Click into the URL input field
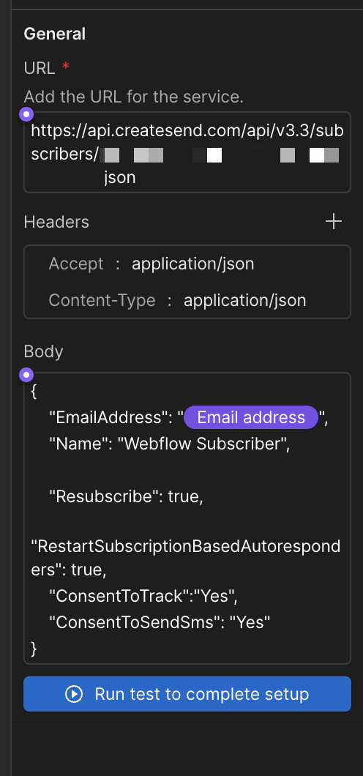This screenshot has height=776, width=363. click(x=187, y=152)
